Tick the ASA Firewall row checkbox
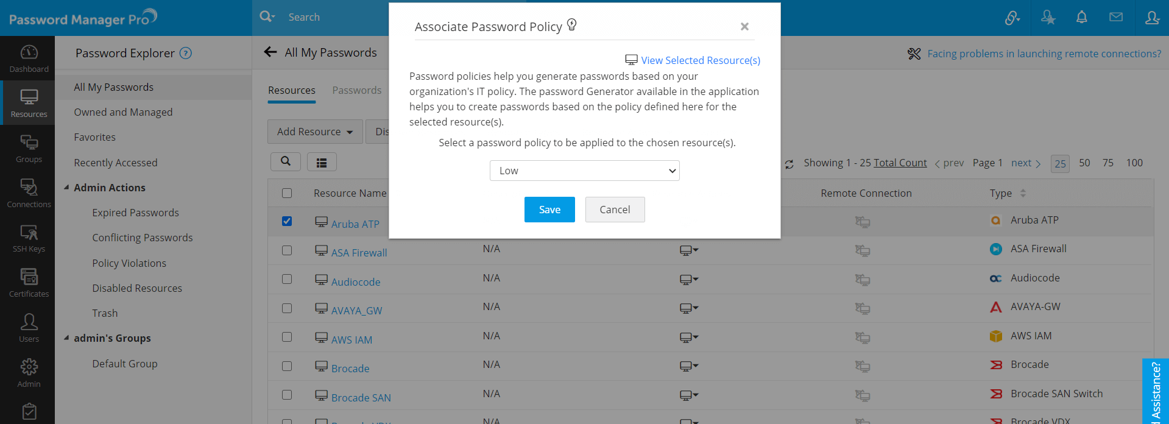Screen dimensions: 1169x424 (287, 250)
